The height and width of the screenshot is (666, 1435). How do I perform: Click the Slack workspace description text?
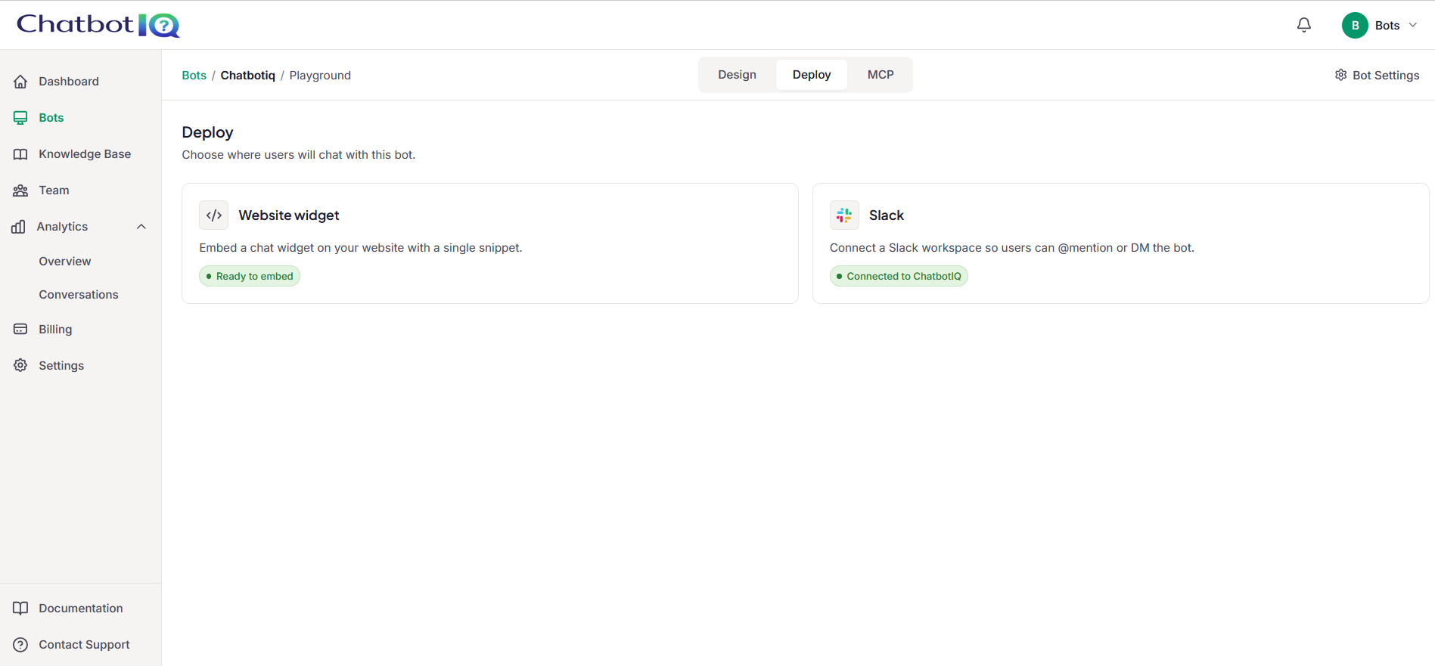click(x=1012, y=248)
